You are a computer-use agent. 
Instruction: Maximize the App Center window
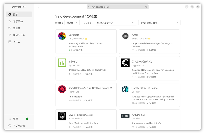click(x=192, y=7)
